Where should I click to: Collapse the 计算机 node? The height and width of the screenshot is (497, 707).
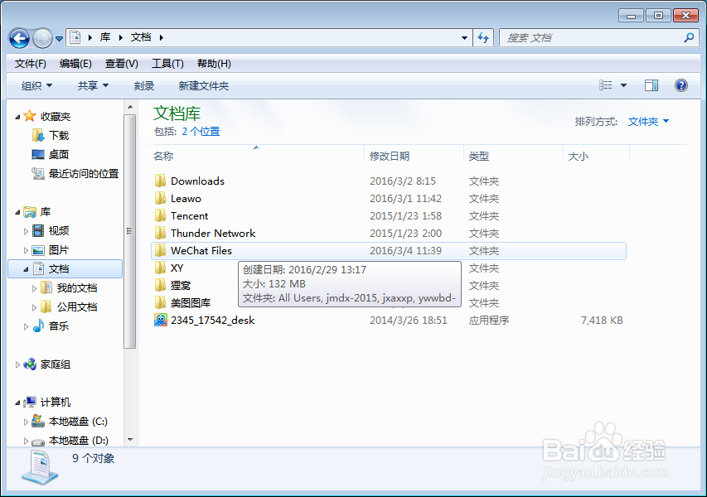pyautogui.click(x=17, y=403)
